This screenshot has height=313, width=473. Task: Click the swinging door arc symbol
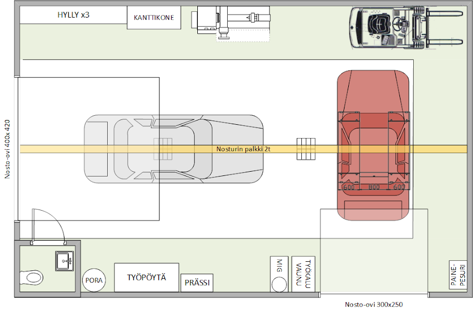49,226
